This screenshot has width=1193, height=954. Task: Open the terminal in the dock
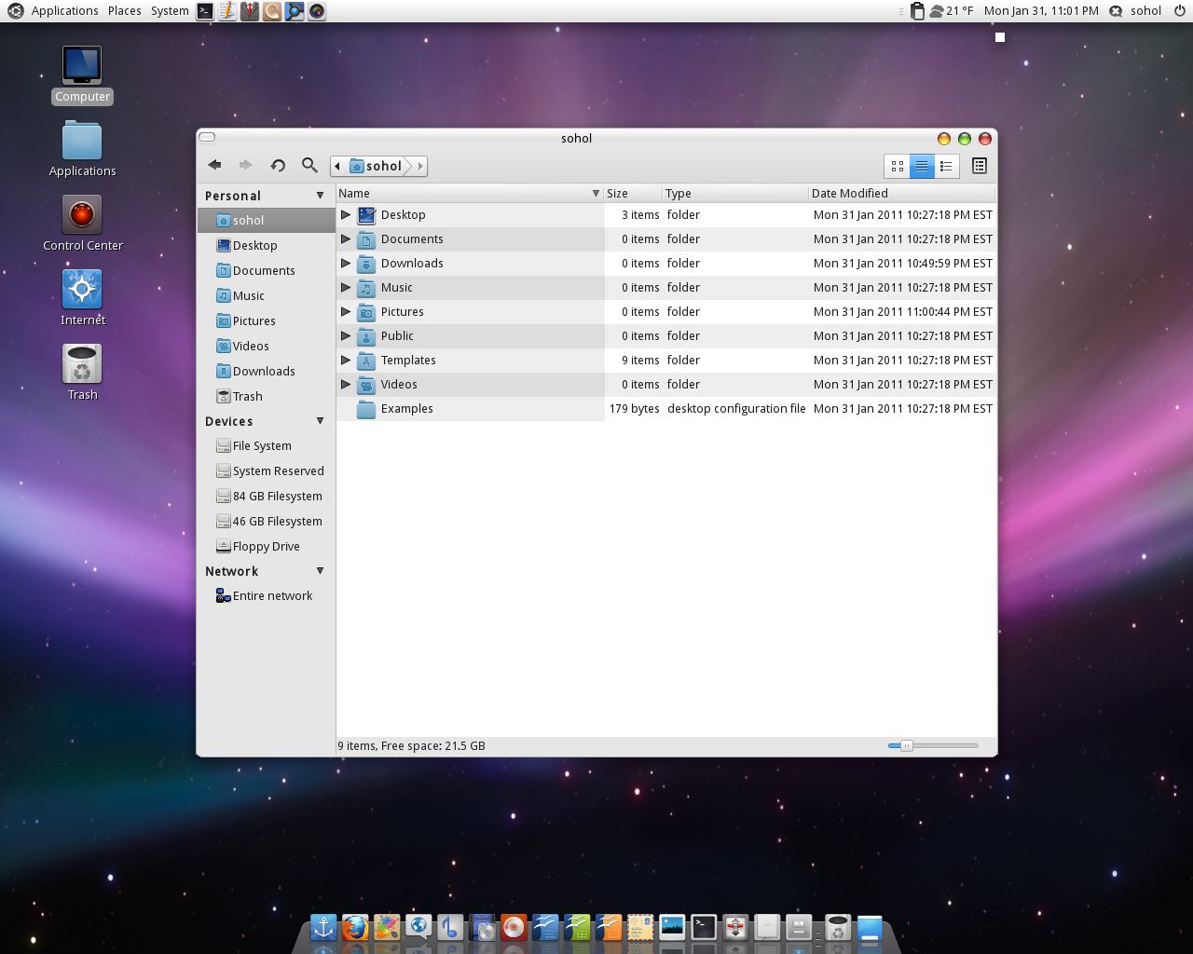click(704, 927)
